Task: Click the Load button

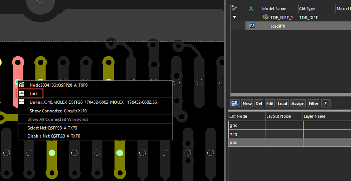Action: (282, 104)
